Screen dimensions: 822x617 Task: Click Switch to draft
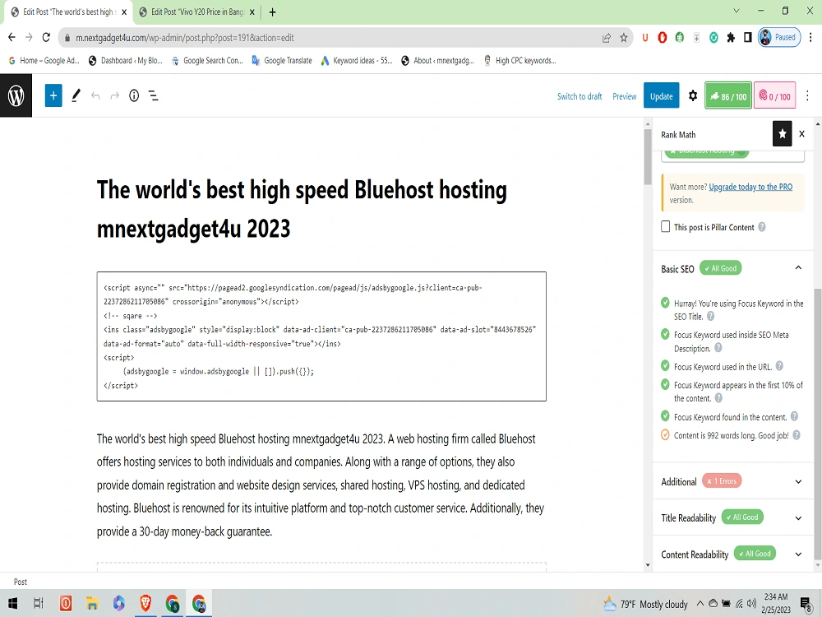coord(580,96)
